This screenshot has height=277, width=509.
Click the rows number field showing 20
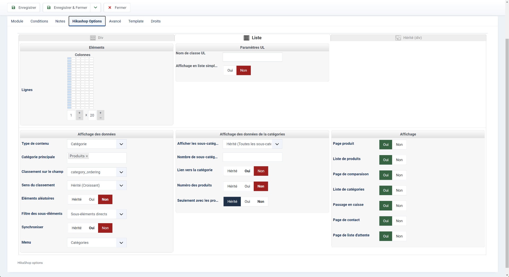click(x=92, y=115)
